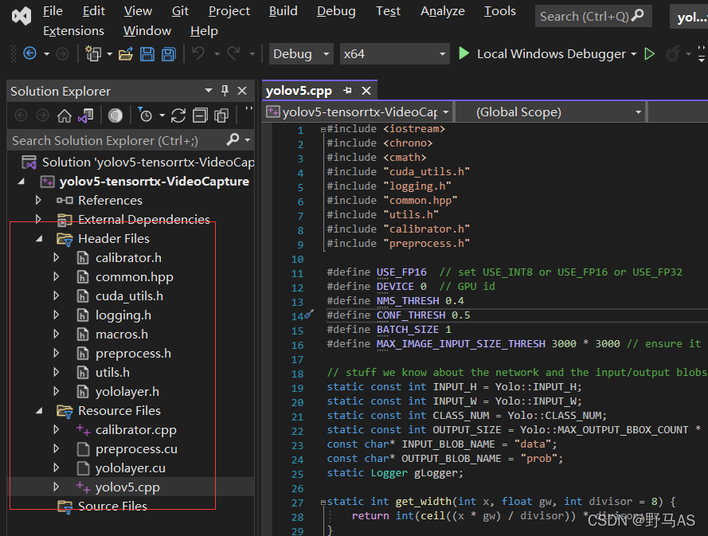Click the Navigate Backward arrow icon
Image resolution: width=708 pixels, height=536 pixels.
point(29,54)
